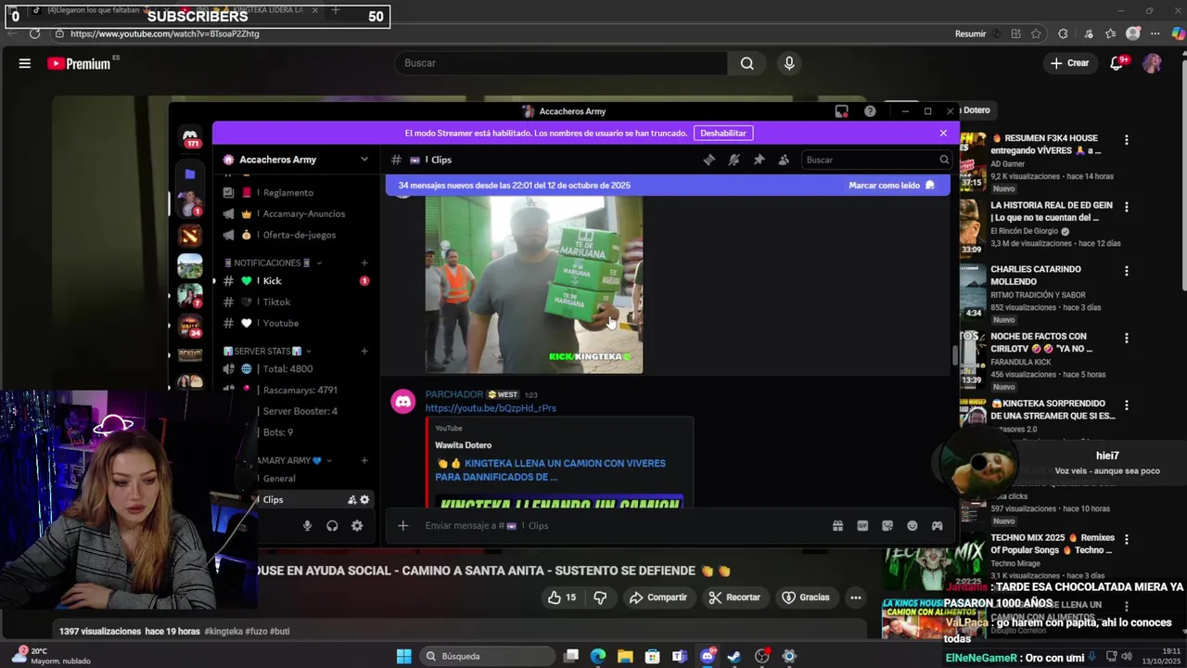Screen dimensions: 1187x668
Task: Start YouTube voice search microphone
Action: (x=789, y=63)
